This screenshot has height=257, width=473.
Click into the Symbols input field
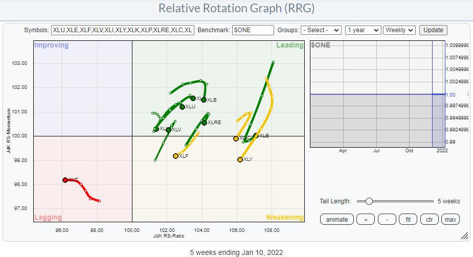coord(122,30)
